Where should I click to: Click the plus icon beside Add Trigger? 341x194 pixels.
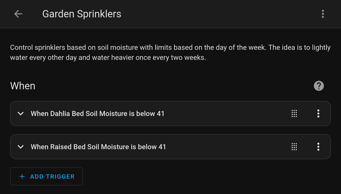[22, 176]
